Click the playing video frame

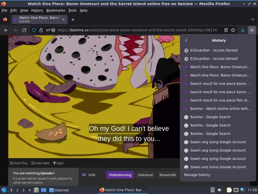[94, 97]
